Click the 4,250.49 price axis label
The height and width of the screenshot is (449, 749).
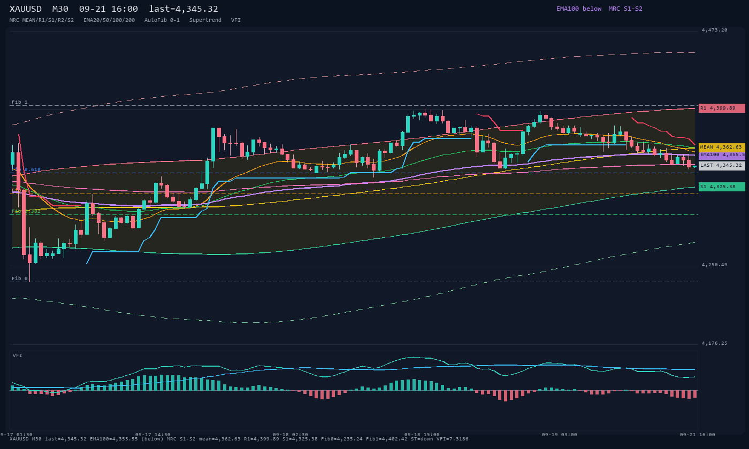point(715,265)
